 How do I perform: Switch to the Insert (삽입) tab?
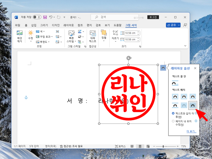[x=34, y=25]
